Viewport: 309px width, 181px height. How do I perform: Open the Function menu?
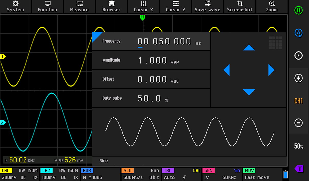tap(47, 7)
